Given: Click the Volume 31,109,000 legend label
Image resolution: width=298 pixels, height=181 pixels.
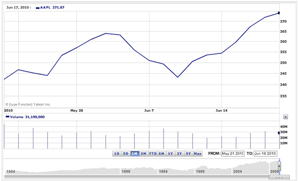Looking at the screenshot, I should click(x=25, y=117).
